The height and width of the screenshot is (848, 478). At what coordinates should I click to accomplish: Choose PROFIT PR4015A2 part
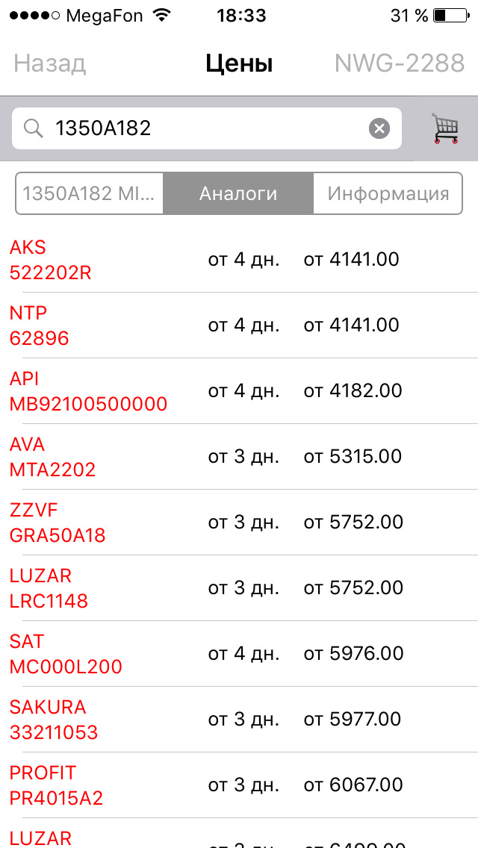(x=239, y=785)
